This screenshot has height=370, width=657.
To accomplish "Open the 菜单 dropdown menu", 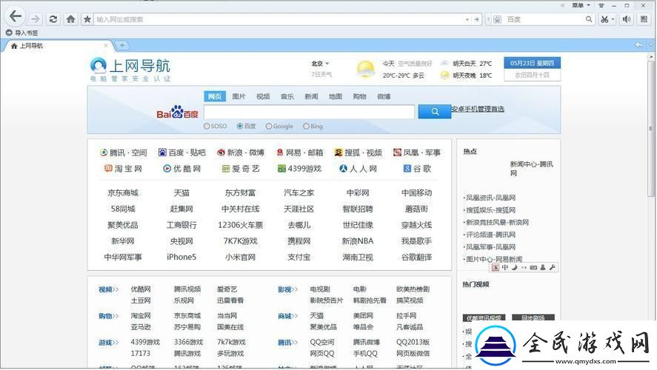I will pos(581,5).
